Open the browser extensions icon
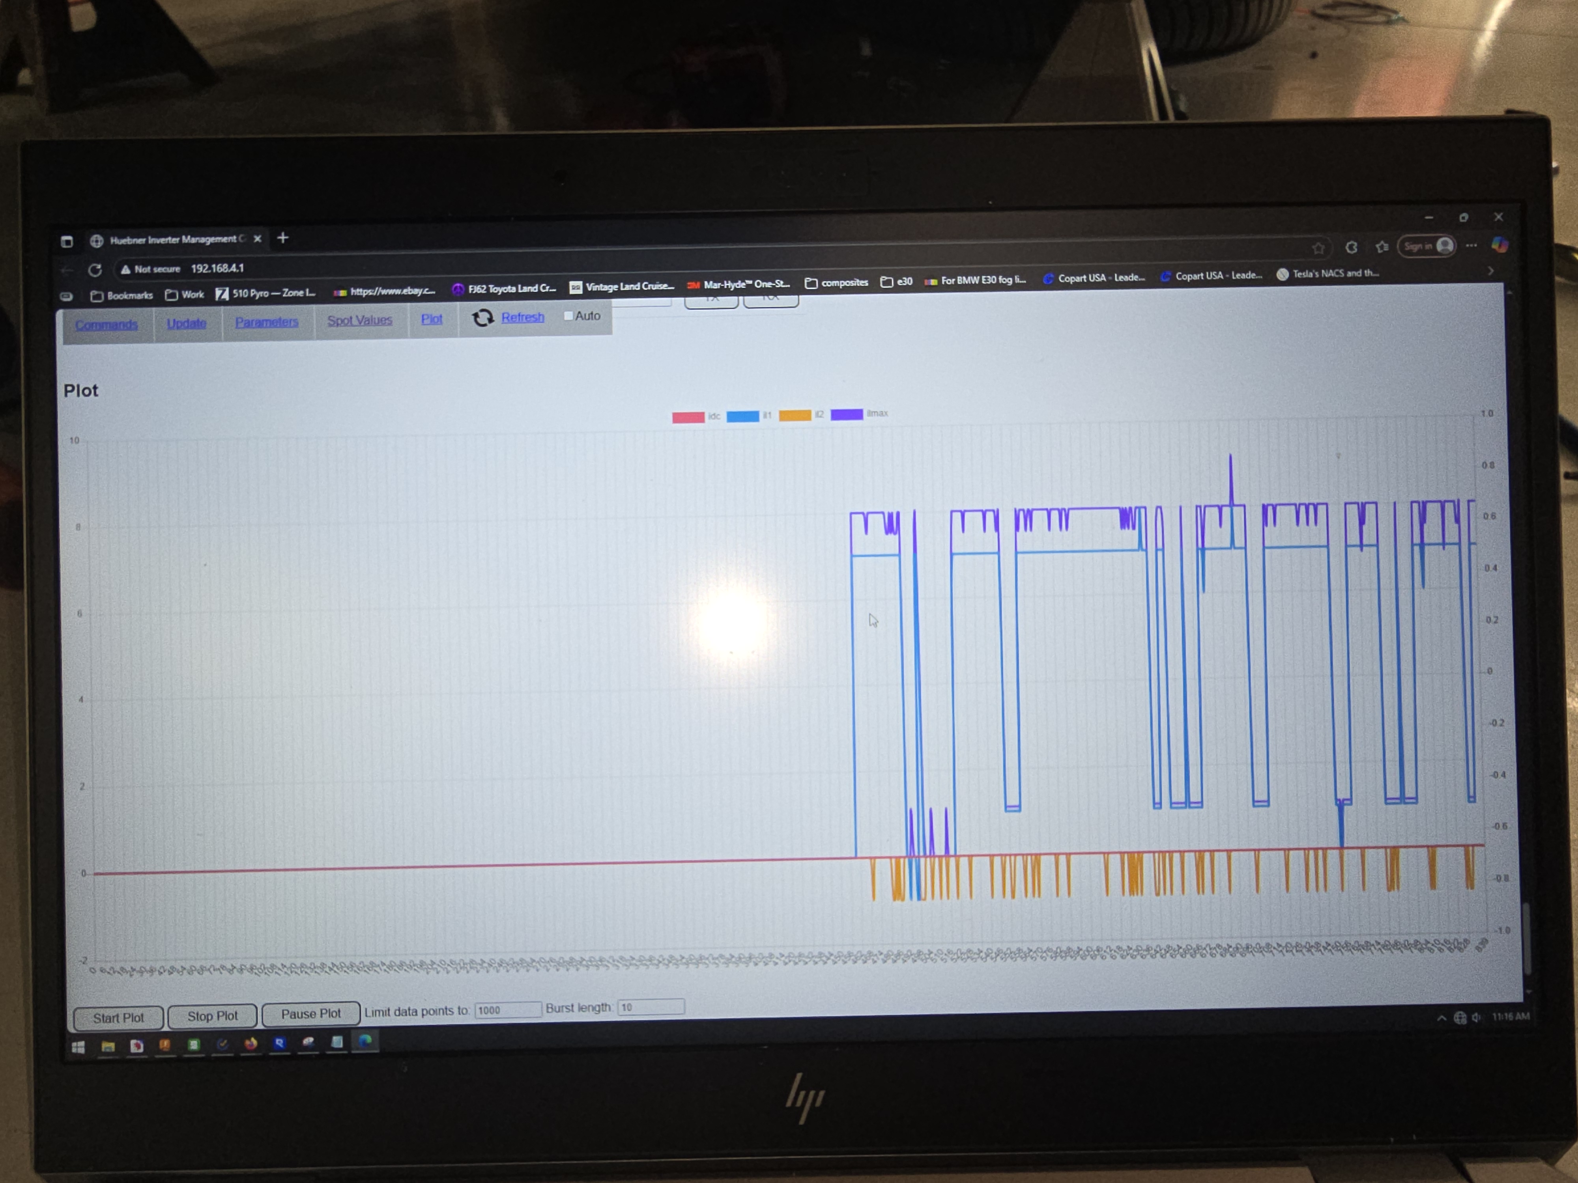Viewport: 1578px width, 1183px height. pyautogui.click(x=1351, y=247)
